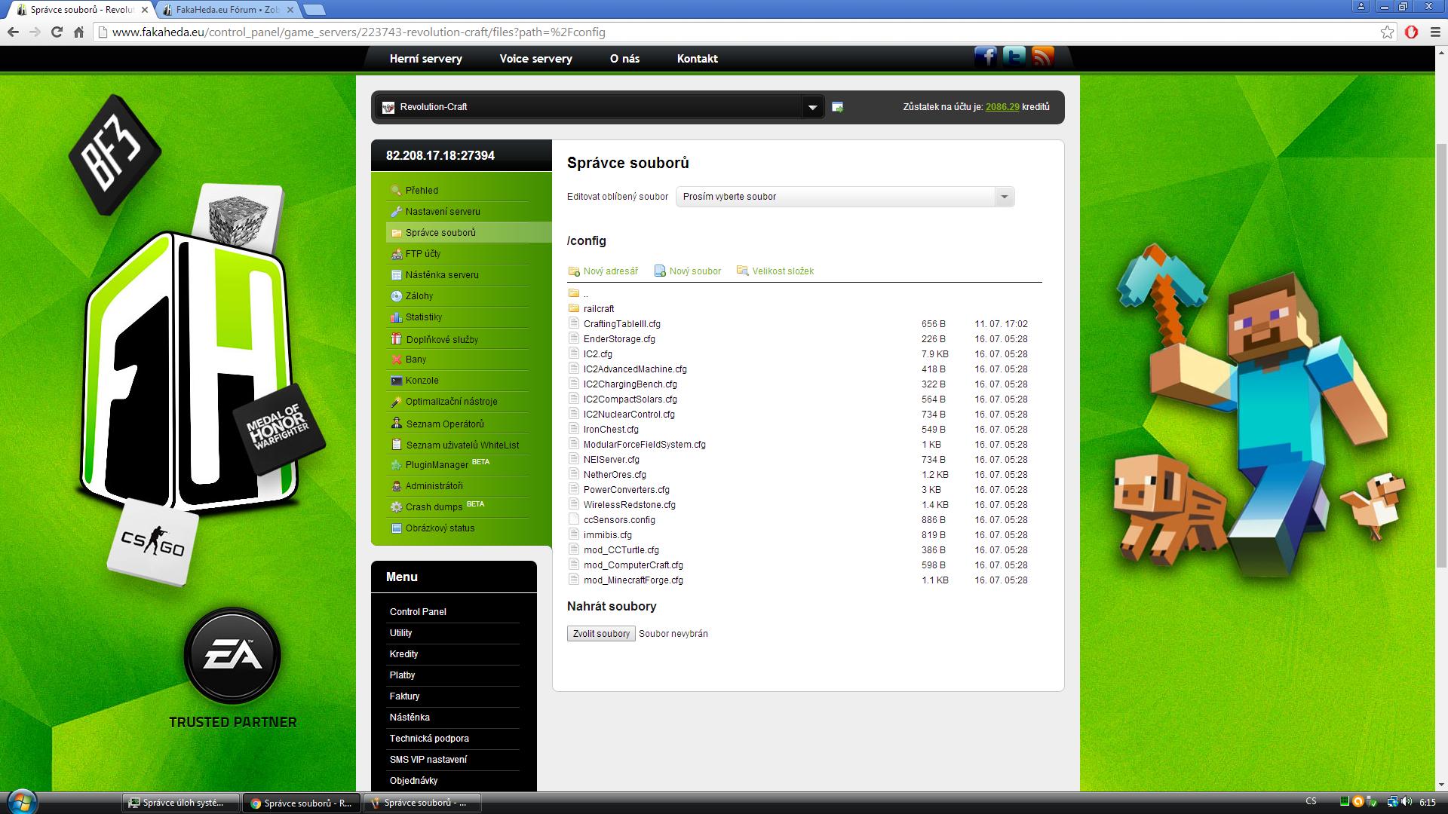Image resolution: width=1448 pixels, height=814 pixels.
Task: Click icon next to server selector
Action: click(837, 107)
